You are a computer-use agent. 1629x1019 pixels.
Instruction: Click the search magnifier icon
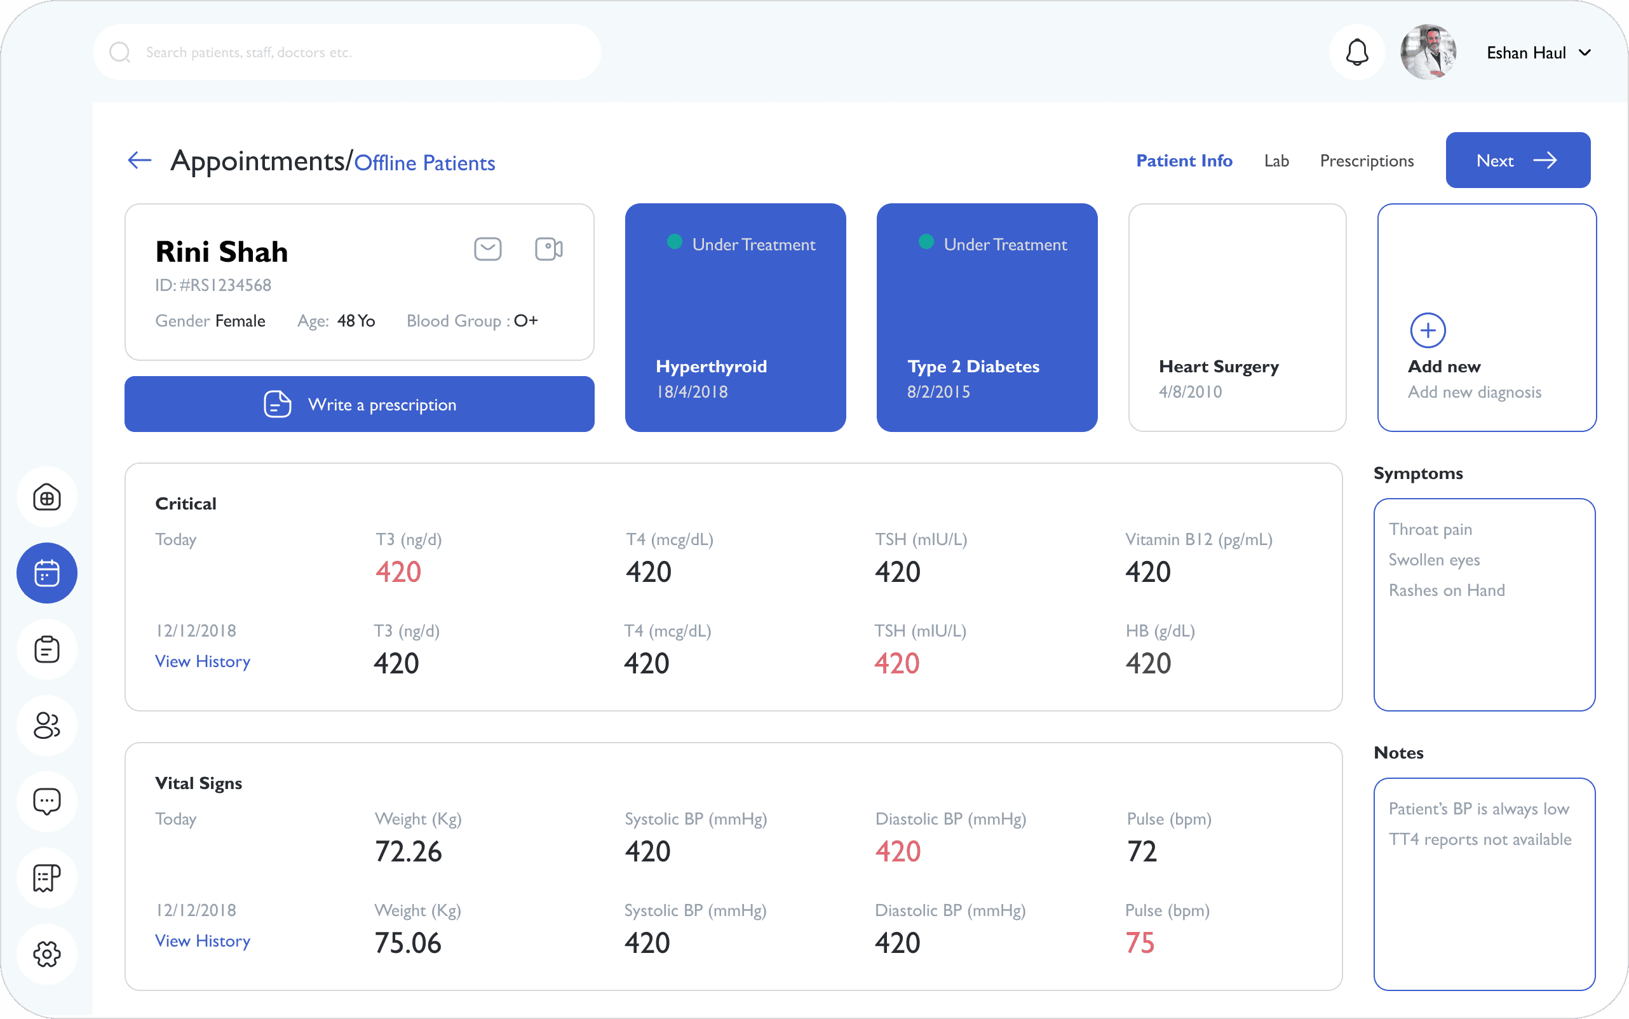pos(120,53)
